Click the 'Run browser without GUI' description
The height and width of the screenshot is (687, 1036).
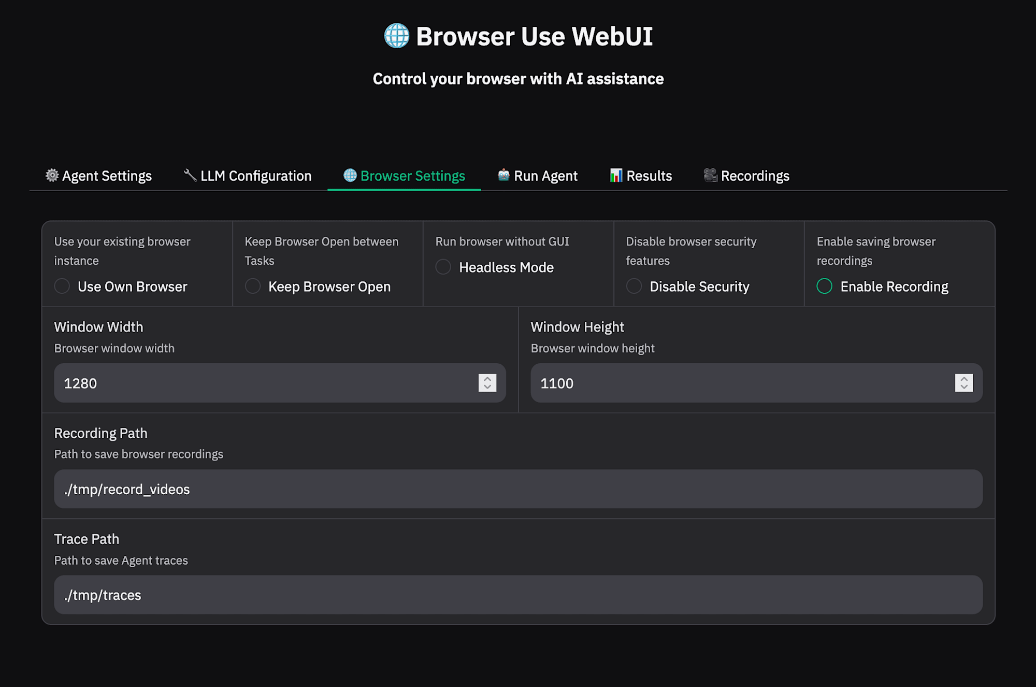[502, 241]
